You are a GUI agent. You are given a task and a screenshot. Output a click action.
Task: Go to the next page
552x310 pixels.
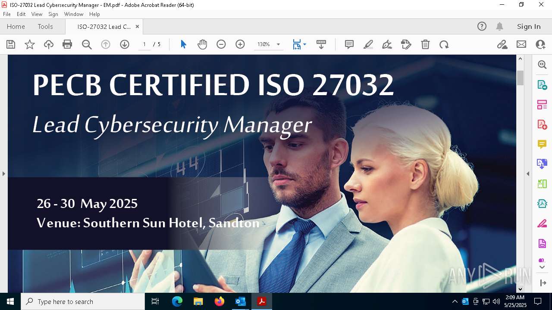pos(125,44)
